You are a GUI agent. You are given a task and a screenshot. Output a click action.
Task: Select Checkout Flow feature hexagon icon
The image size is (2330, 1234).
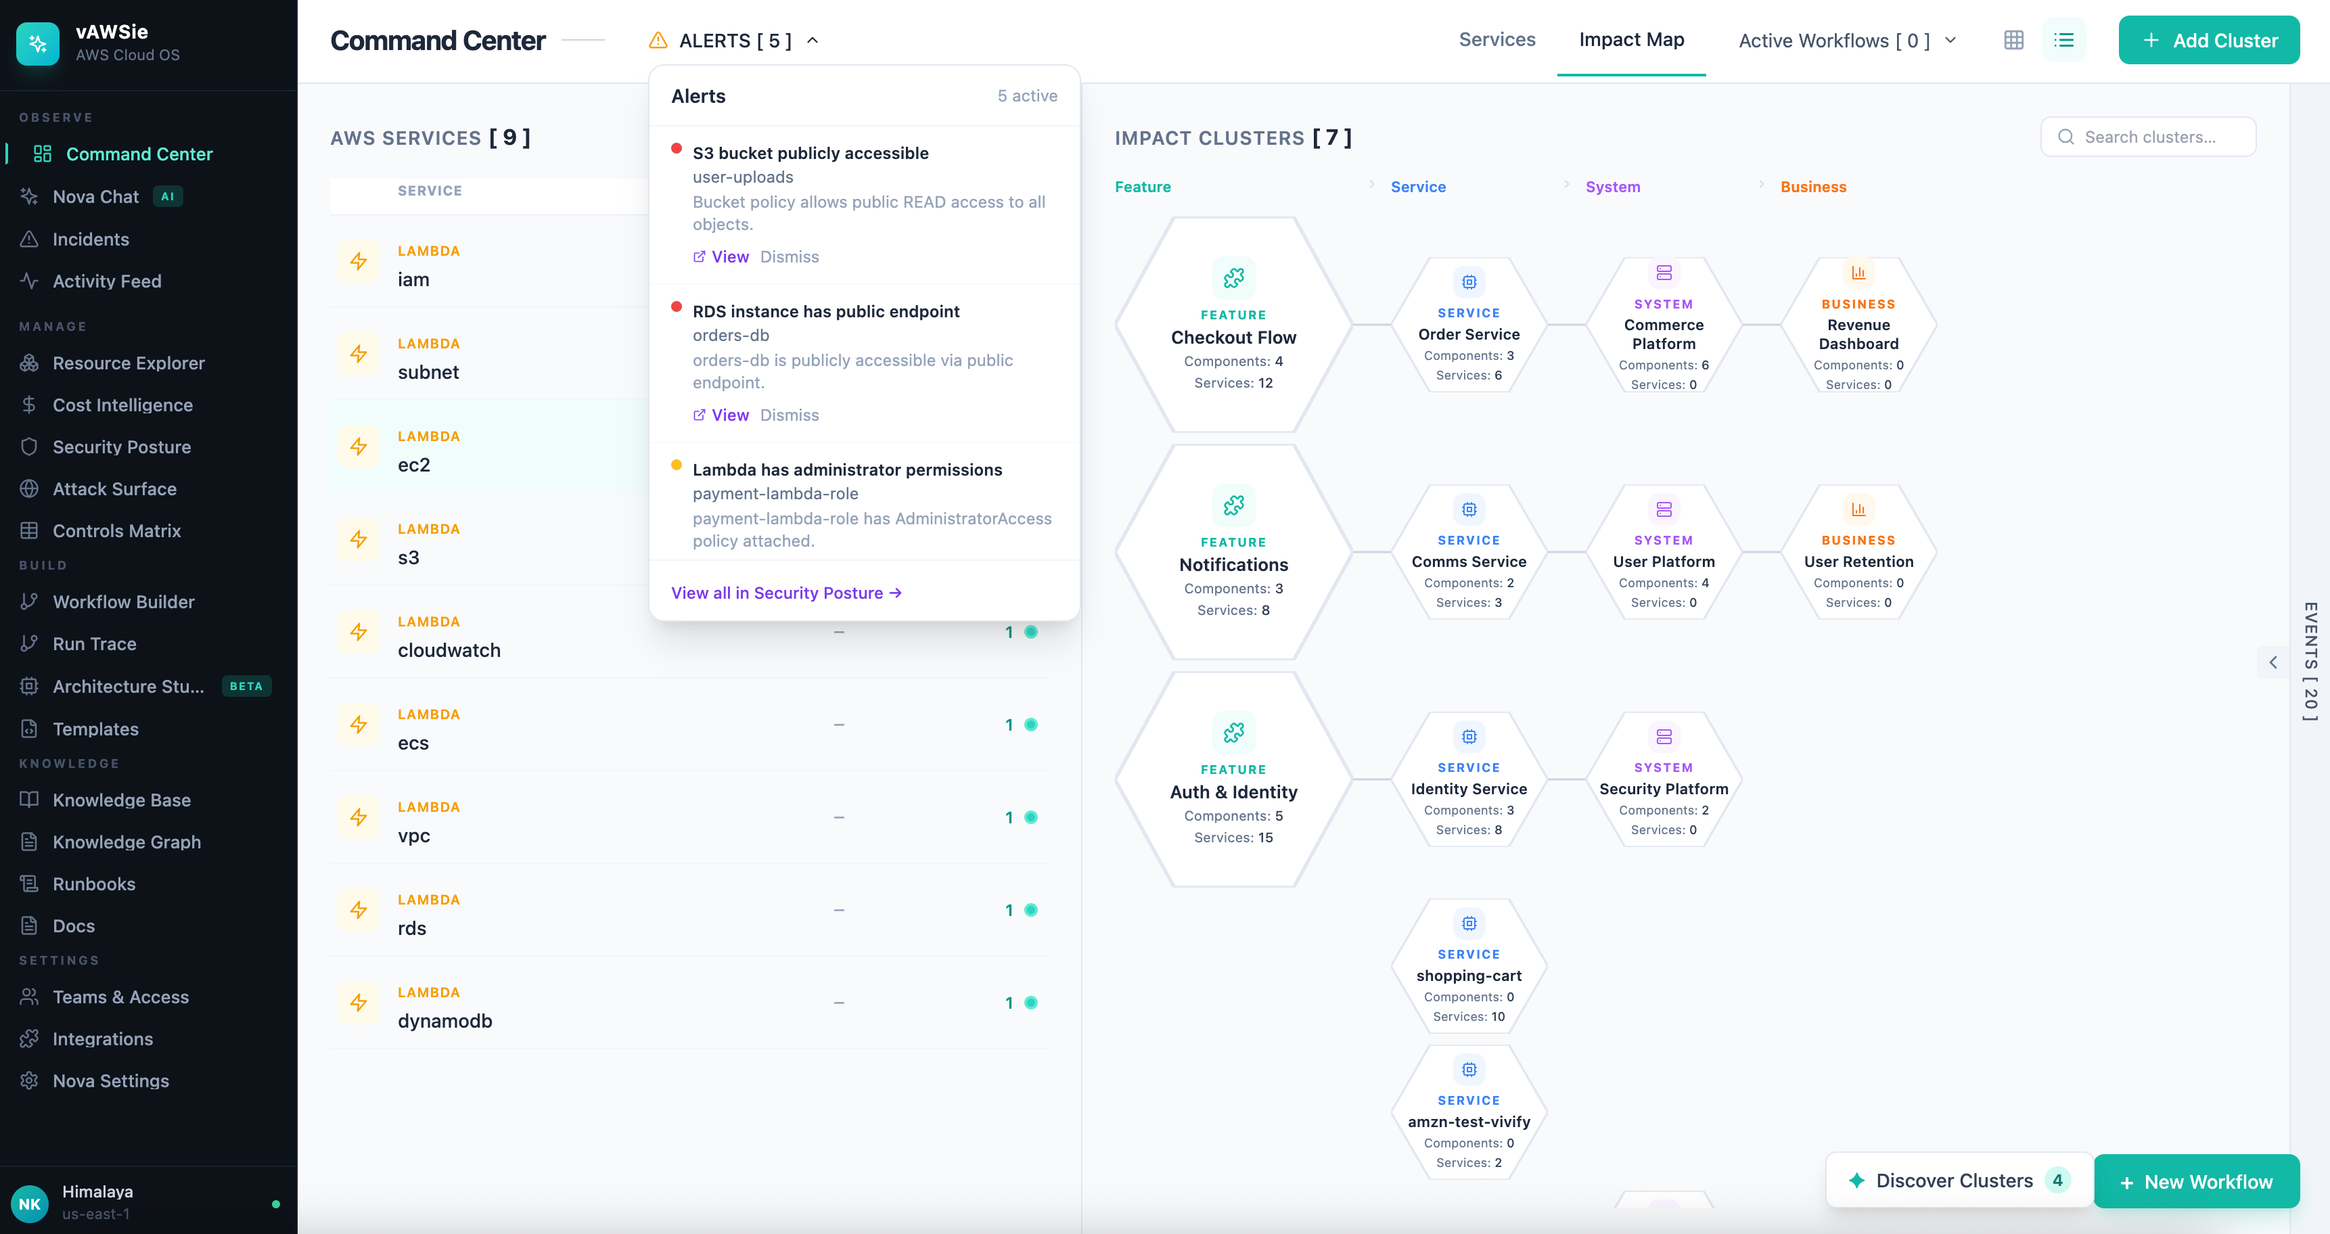(x=1233, y=278)
